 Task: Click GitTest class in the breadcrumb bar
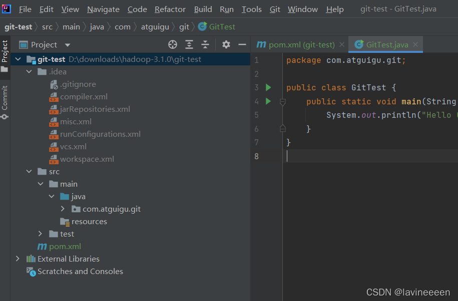[x=216, y=27]
